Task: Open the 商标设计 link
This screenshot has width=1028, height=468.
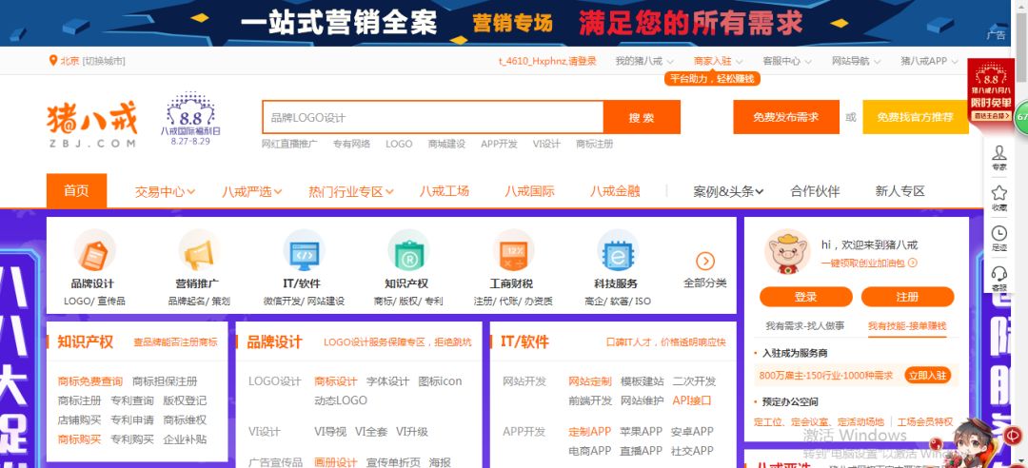Action: (x=336, y=381)
